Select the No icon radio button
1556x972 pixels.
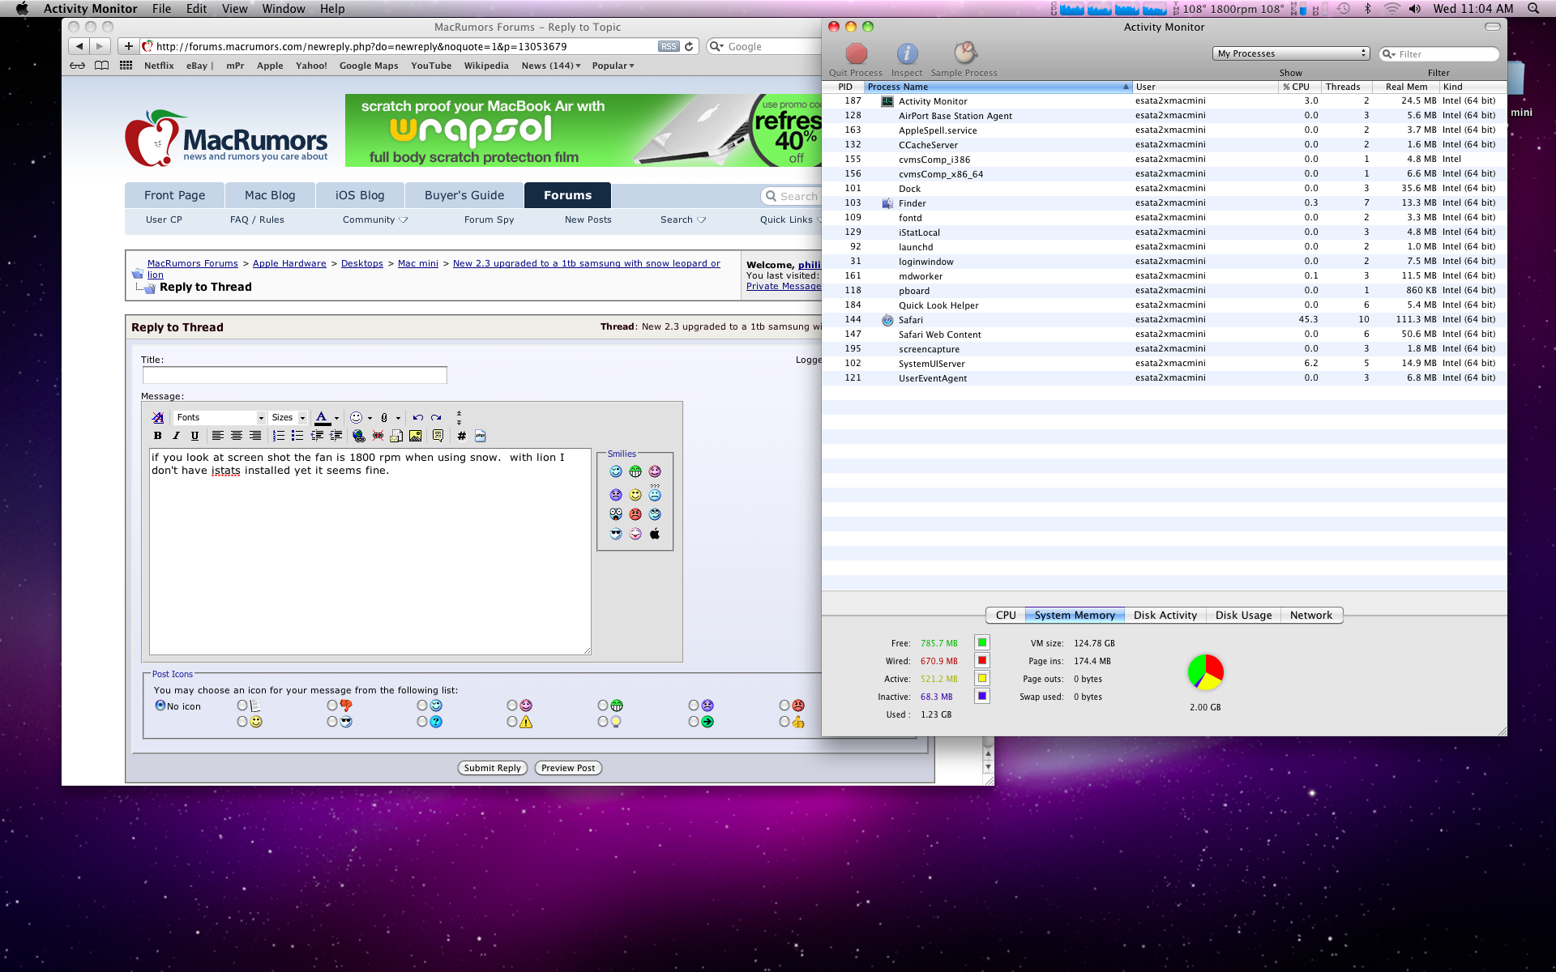(x=160, y=706)
